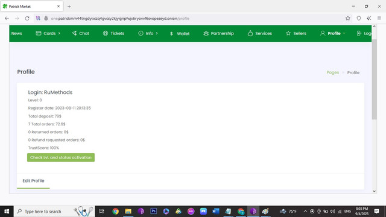Click the volume speaker tray icon
Screen dimensions: 386x217
click(332, 212)
